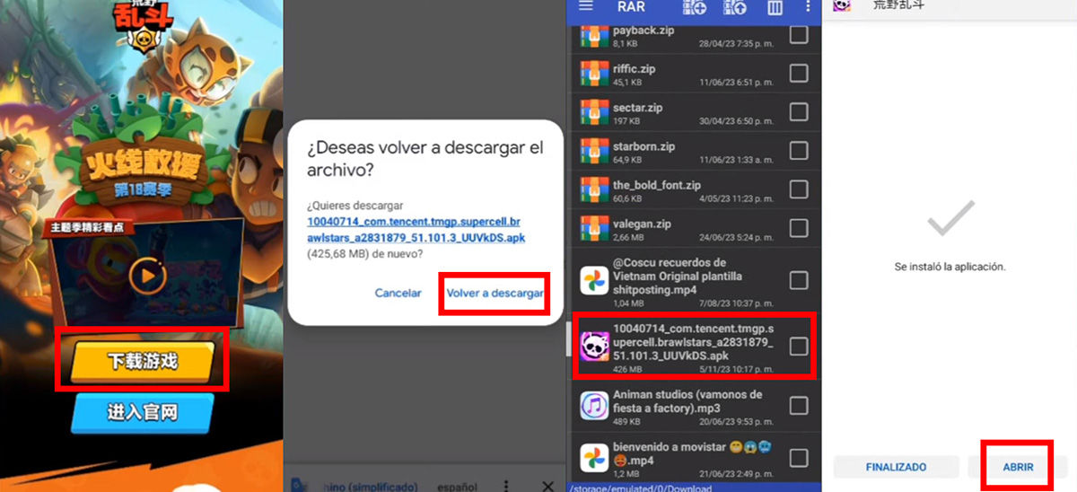
Task: Tick the riffic.zip checkbox
Action: [x=798, y=74]
